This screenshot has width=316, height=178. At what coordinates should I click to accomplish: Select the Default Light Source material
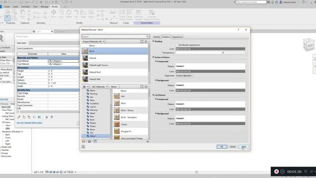click(x=115, y=65)
